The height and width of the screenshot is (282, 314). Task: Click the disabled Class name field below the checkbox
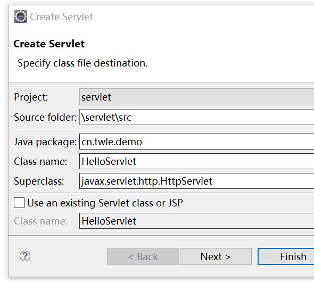[x=197, y=221]
